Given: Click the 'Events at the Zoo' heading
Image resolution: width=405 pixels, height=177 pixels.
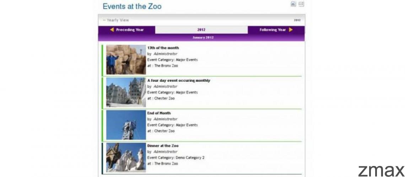Looking at the screenshot, I should pyautogui.click(x=132, y=6).
